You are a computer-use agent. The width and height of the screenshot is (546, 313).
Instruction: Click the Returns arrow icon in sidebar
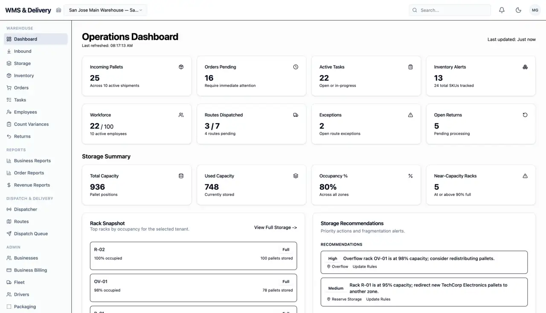[9, 136]
